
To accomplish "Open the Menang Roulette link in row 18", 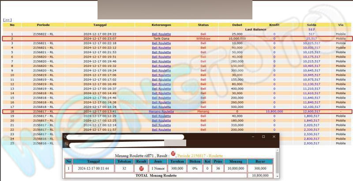I will 161,111.
